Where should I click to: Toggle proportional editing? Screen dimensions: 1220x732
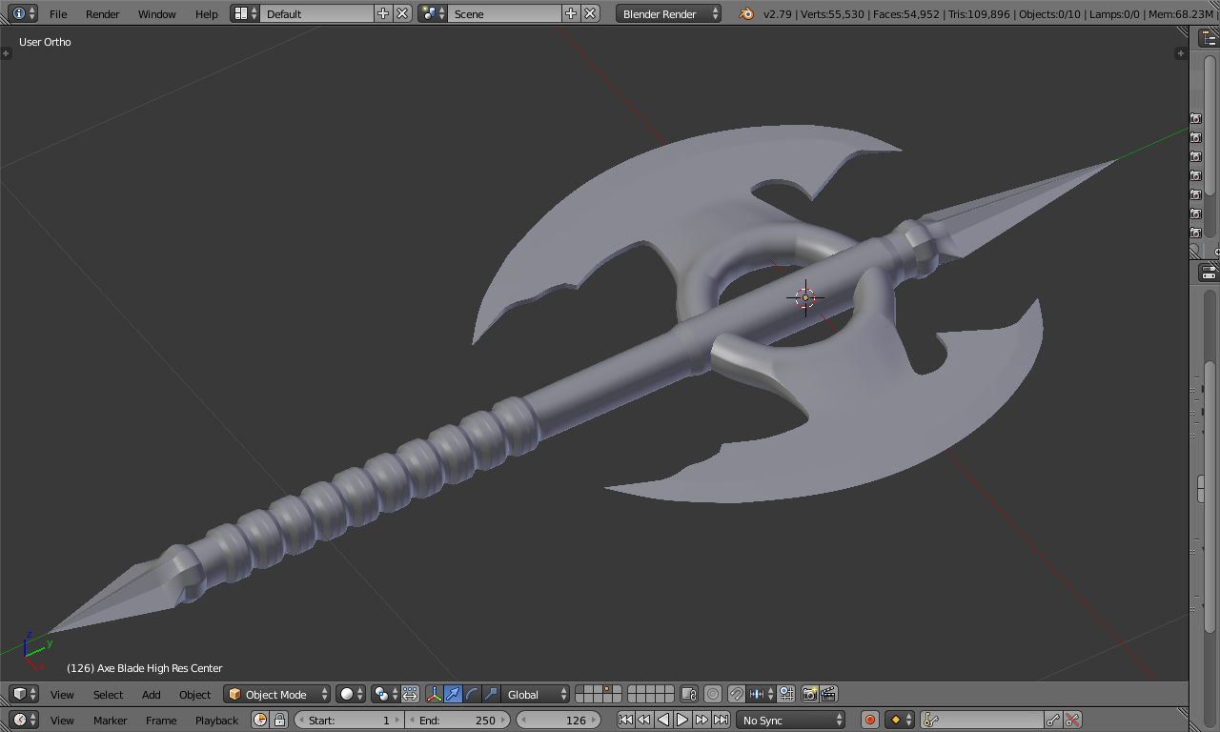pos(713,694)
